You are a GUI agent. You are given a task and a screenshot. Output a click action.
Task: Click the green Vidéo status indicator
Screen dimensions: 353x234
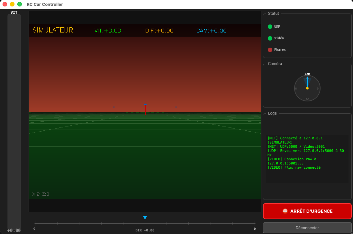click(x=270, y=38)
